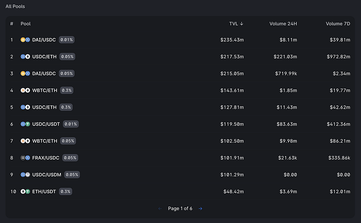Select the FRAX/USDC pool name

click(x=46, y=158)
